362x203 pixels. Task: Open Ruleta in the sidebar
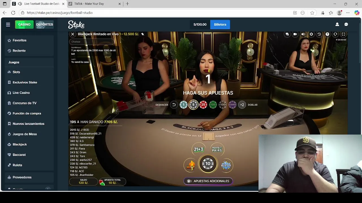click(29, 165)
